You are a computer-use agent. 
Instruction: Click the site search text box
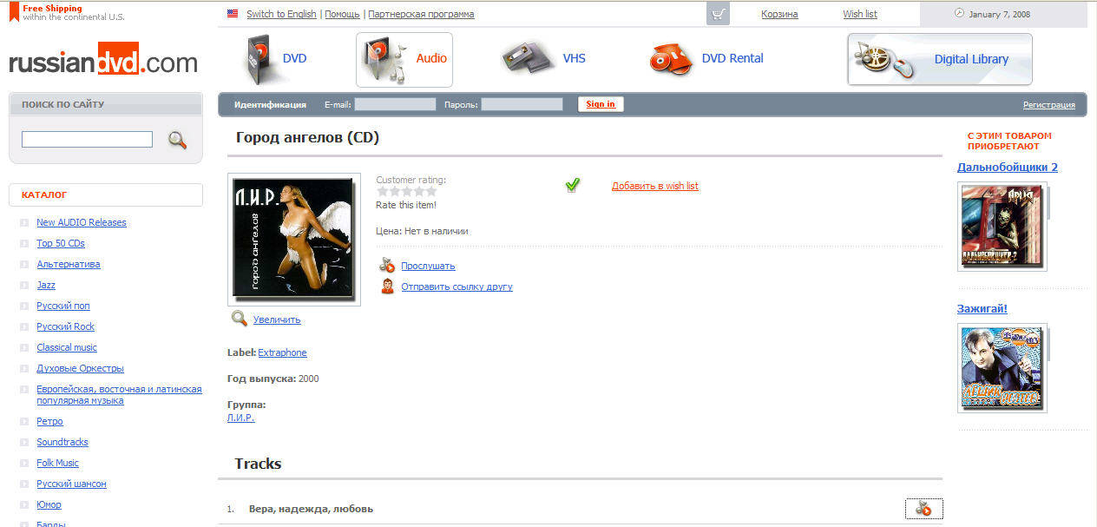pyautogui.click(x=87, y=140)
